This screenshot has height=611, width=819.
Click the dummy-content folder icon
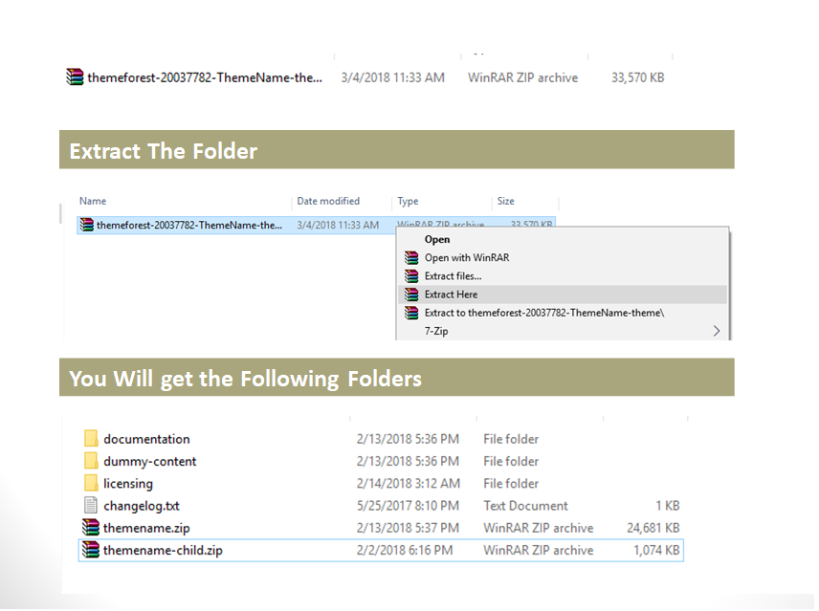[x=91, y=461]
